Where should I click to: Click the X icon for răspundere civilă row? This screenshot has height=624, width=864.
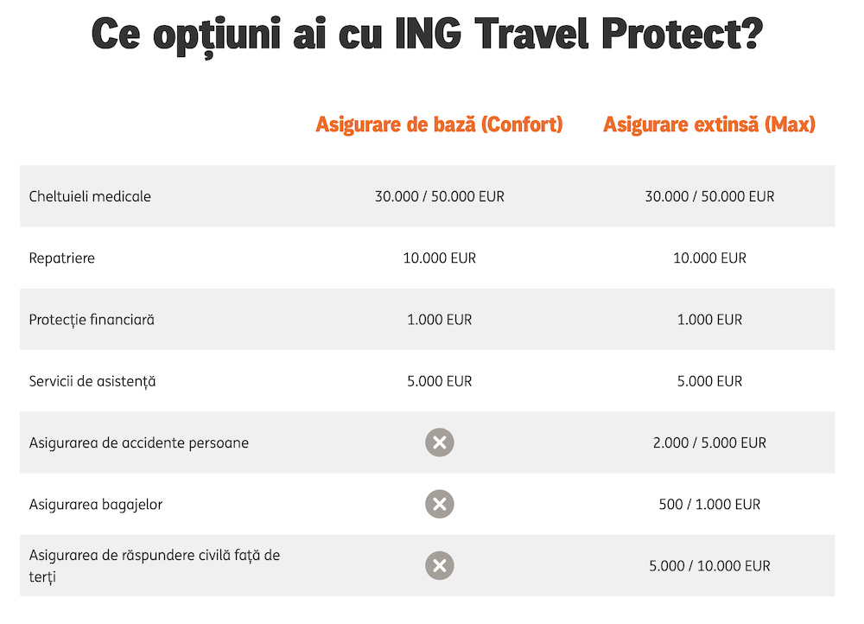coord(439,566)
